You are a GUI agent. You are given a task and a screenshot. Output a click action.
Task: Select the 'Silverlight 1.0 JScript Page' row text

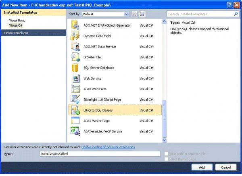102,99
